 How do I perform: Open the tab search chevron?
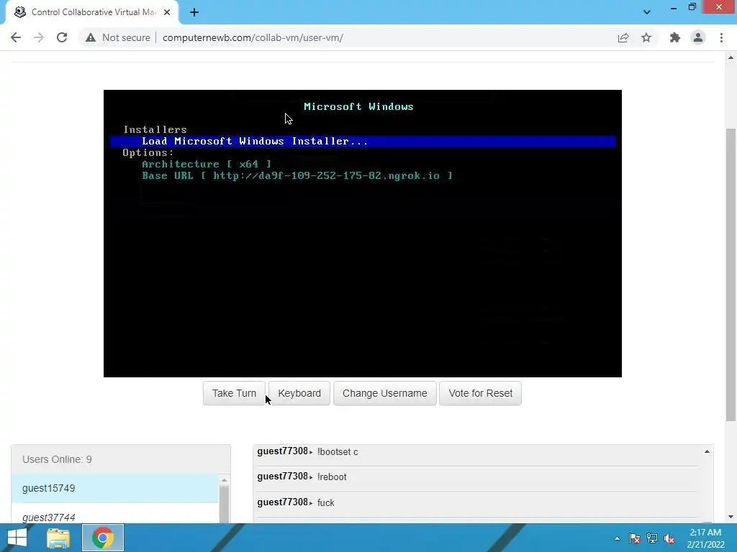tap(647, 12)
